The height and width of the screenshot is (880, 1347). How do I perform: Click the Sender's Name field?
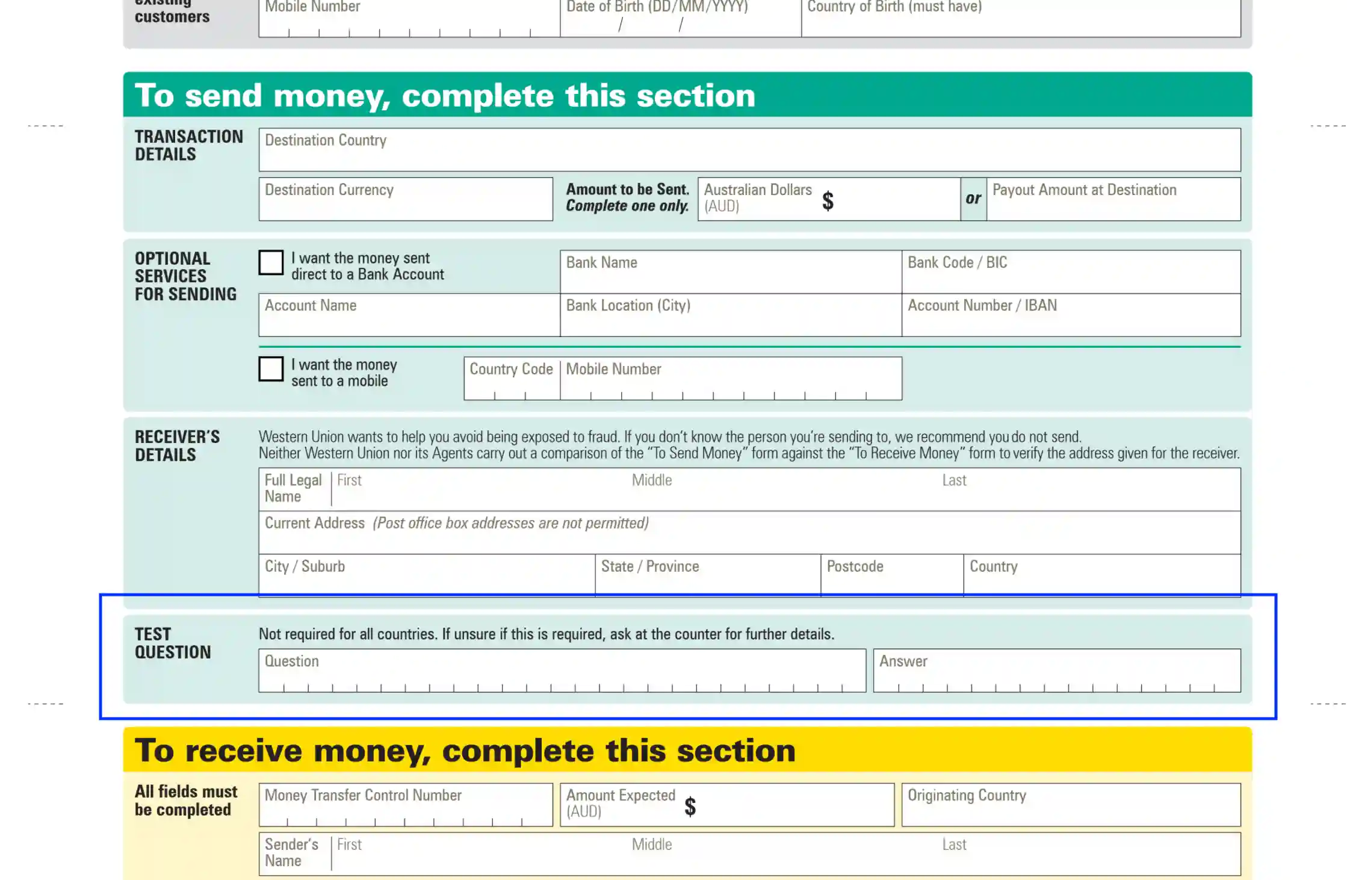749,854
